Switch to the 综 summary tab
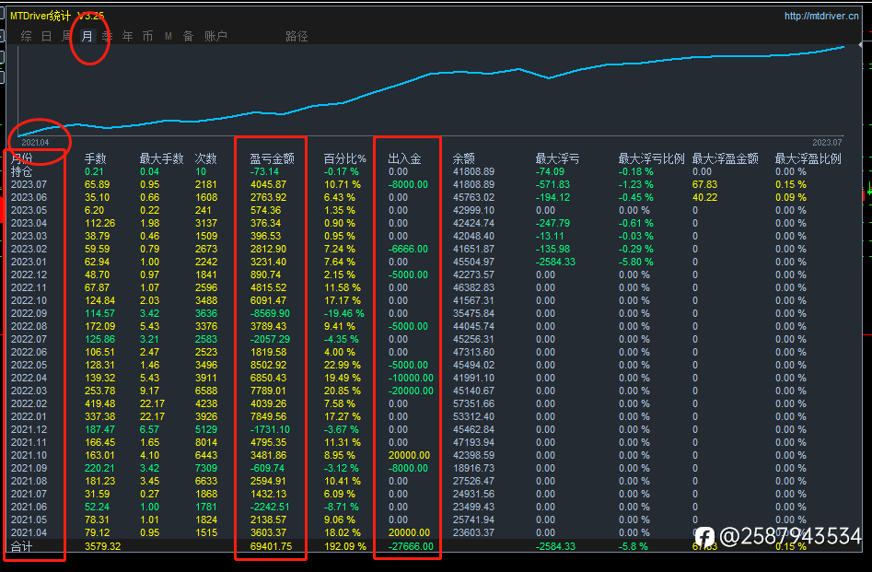Screen dimensions: 872x572 26,36
